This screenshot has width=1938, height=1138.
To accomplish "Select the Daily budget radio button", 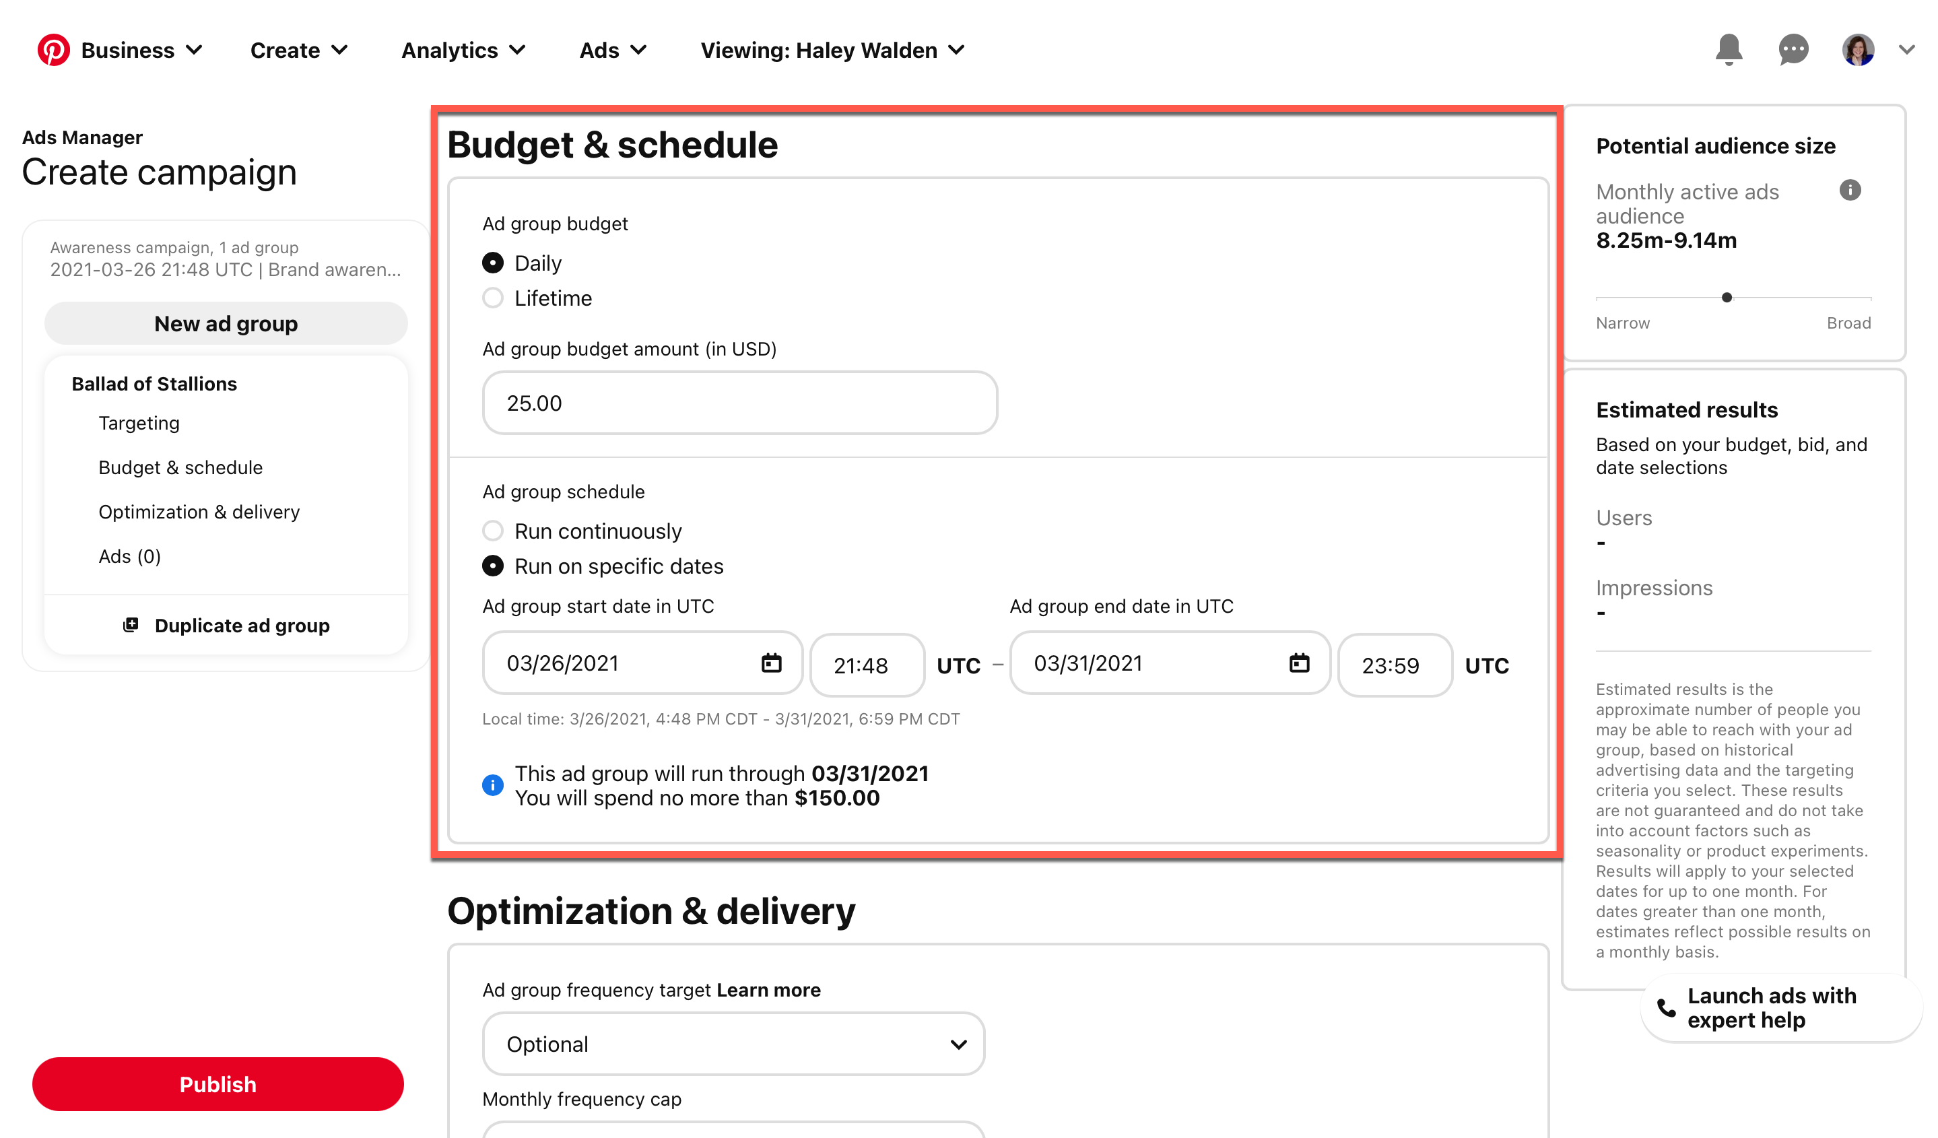I will [x=493, y=263].
